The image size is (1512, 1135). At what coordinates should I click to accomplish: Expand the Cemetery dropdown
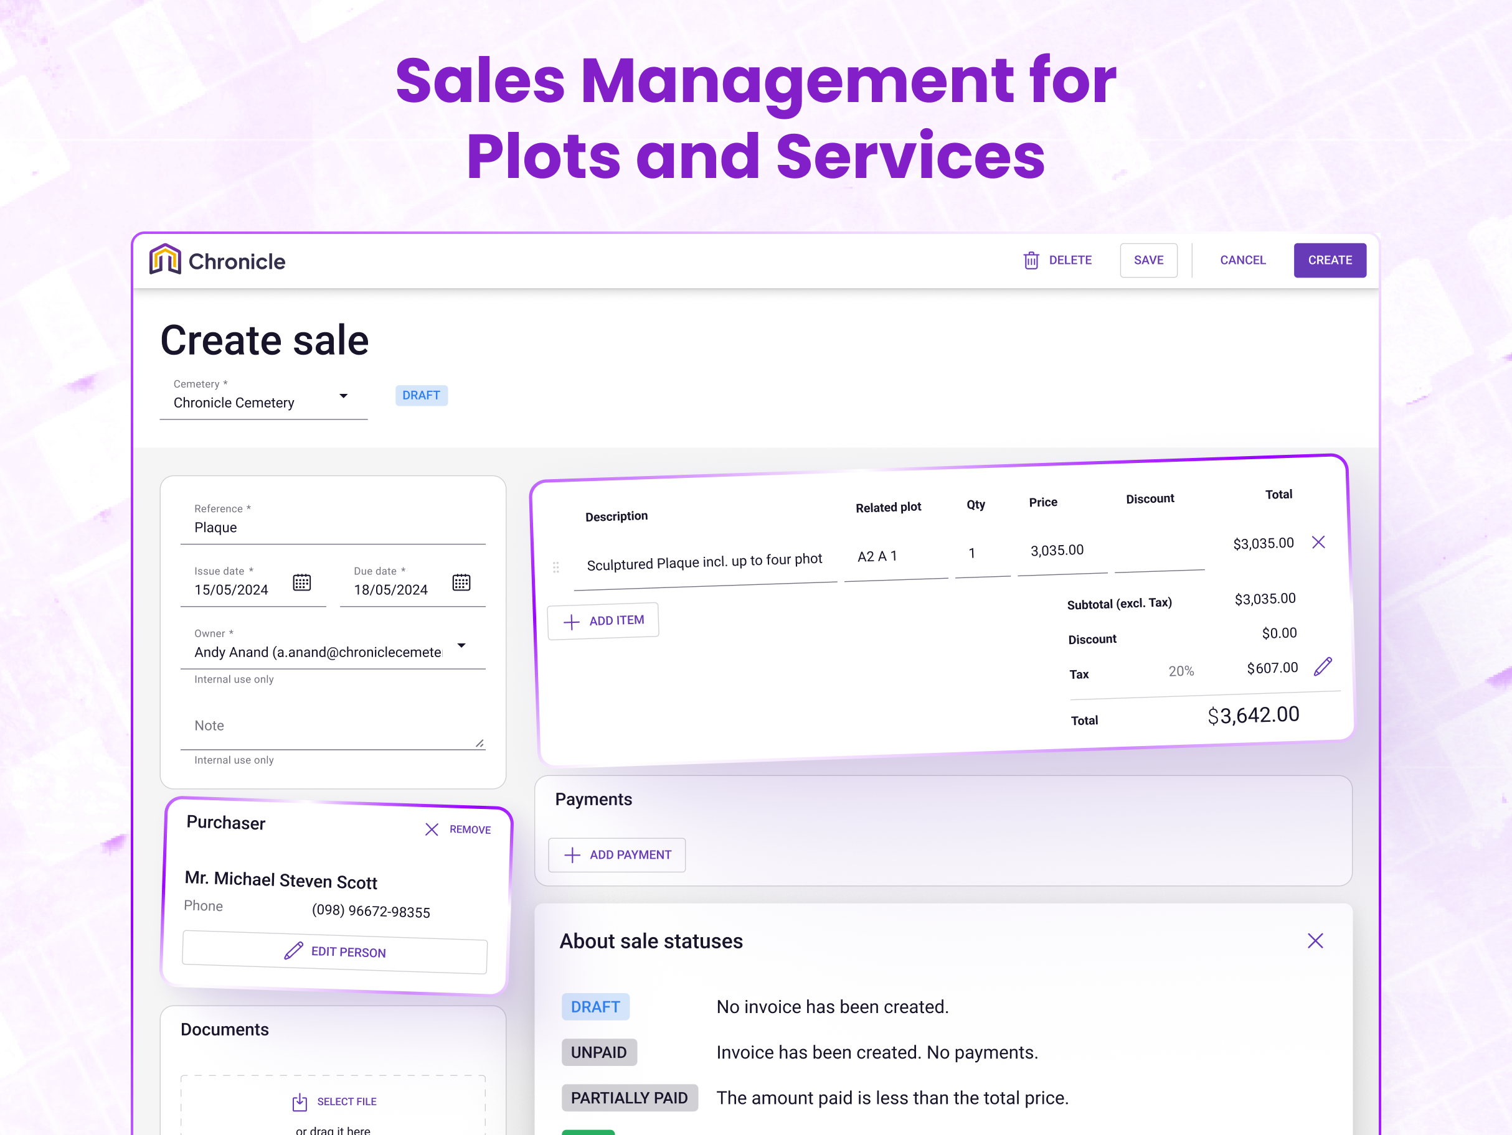coord(343,396)
